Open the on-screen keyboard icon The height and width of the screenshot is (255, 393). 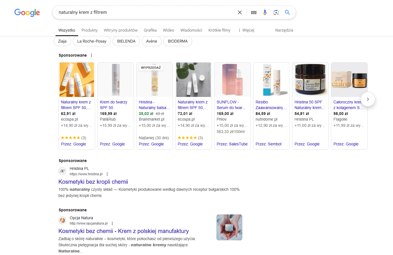[254, 12]
